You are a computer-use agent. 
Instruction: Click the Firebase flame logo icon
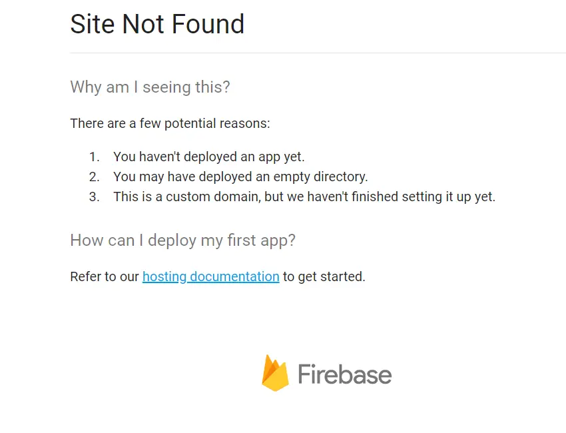coord(275,373)
